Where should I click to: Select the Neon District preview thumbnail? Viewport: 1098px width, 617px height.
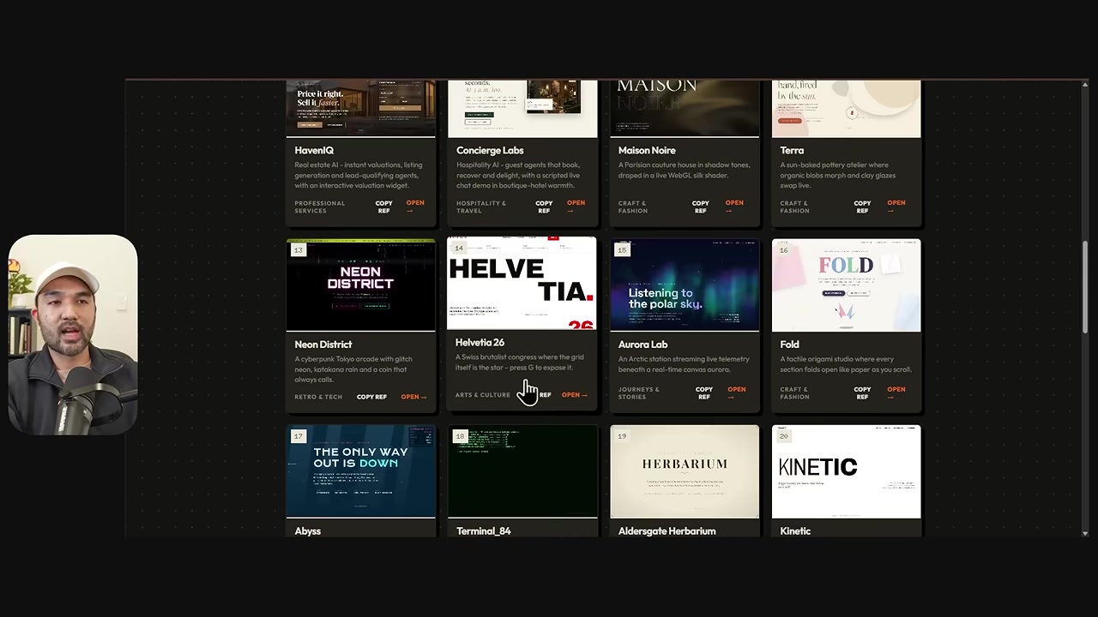pos(361,285)
